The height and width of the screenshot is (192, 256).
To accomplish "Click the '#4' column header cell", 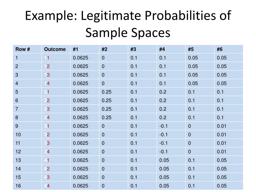I will (162, 49).
